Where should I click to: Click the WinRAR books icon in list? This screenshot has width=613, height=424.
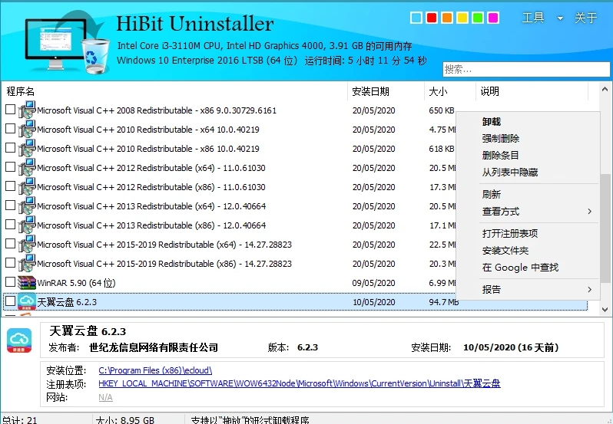point(27,282)
